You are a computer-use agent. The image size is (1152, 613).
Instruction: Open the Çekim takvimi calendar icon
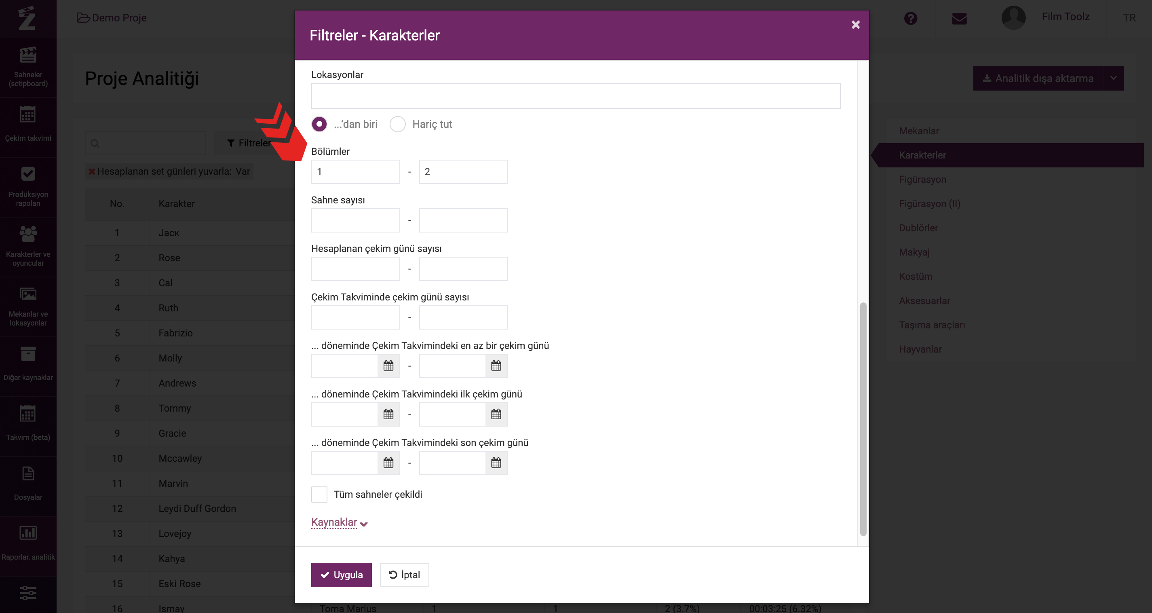point(28,115)
